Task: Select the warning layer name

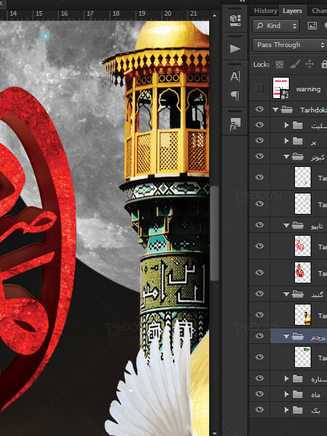Action: (308, 89)
